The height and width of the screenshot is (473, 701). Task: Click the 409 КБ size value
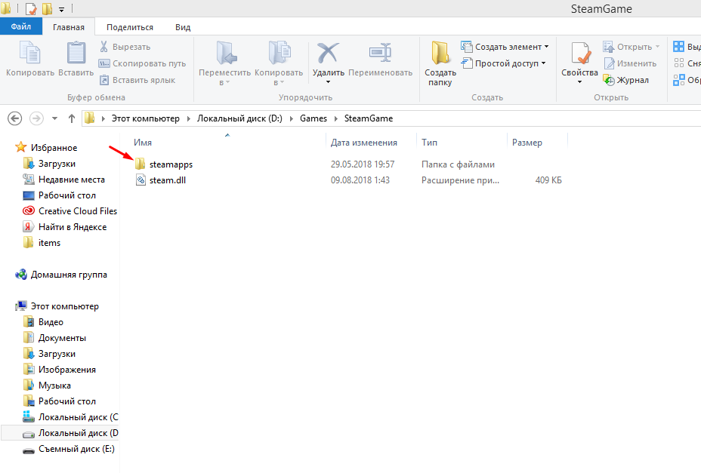click(x=548, y=180)
